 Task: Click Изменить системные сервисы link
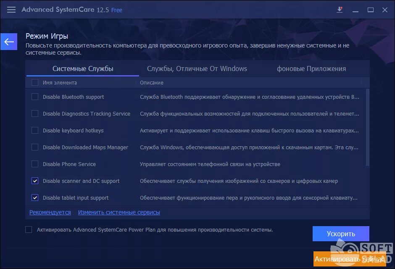[x=119, y=212]
